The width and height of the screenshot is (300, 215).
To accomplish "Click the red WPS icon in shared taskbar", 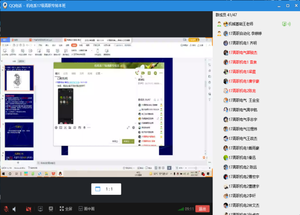I will click(x=53, y=174).
